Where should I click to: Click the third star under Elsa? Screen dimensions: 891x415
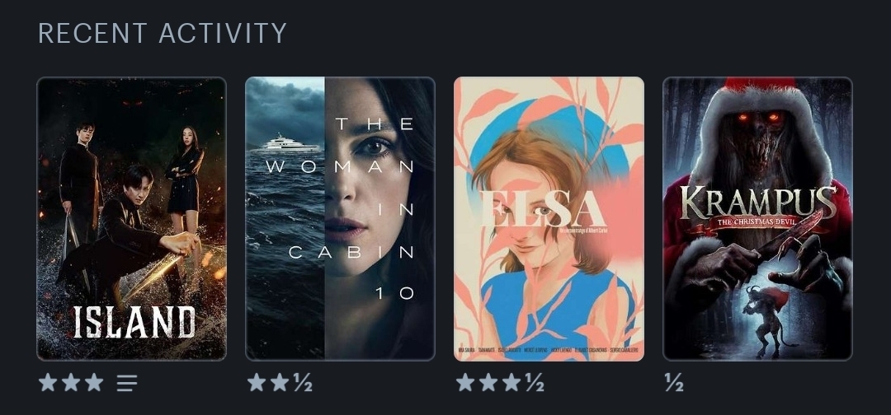(x=511, y=383)
